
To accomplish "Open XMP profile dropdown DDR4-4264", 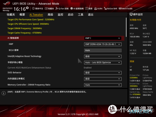I will 103,44.
